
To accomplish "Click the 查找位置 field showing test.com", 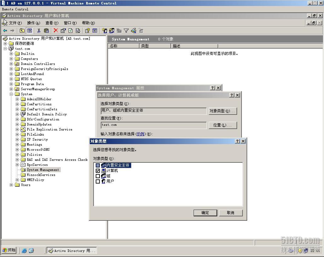I will pyautogui.click(x=154, y=125).
